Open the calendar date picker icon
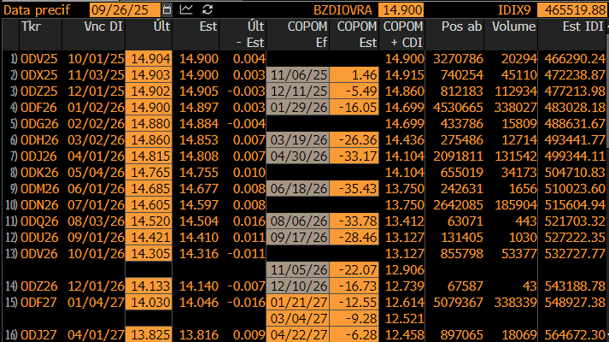 pyautogui.click(x=167, y=9)
